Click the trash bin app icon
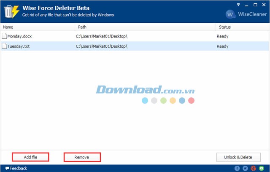 pyautogui.click(x=11, y=12)
